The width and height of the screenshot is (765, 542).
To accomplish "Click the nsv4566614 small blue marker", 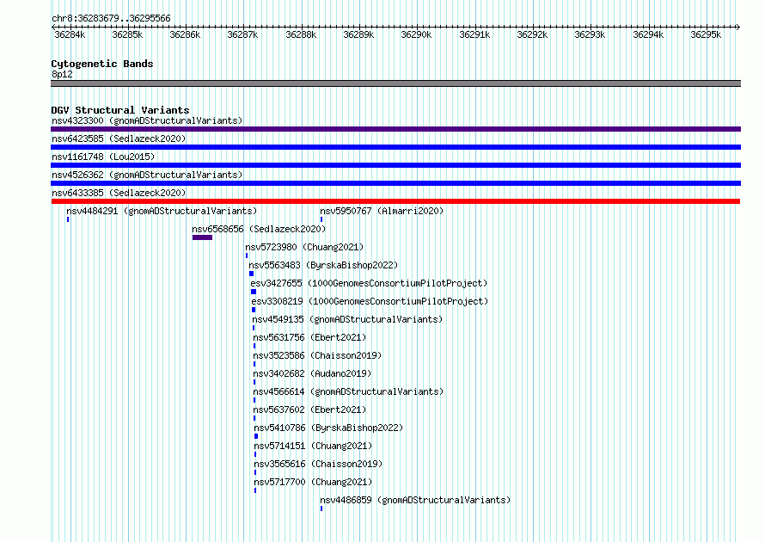I will pos(254,400).
